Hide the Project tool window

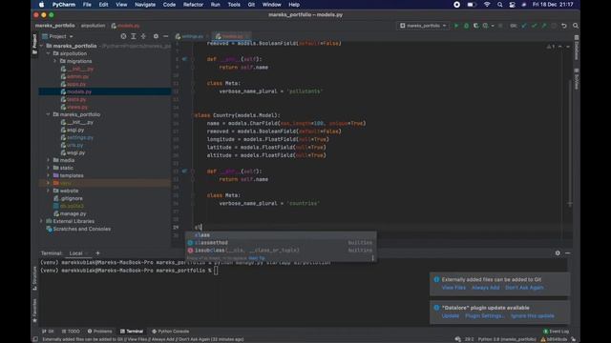tap(165, 36)
